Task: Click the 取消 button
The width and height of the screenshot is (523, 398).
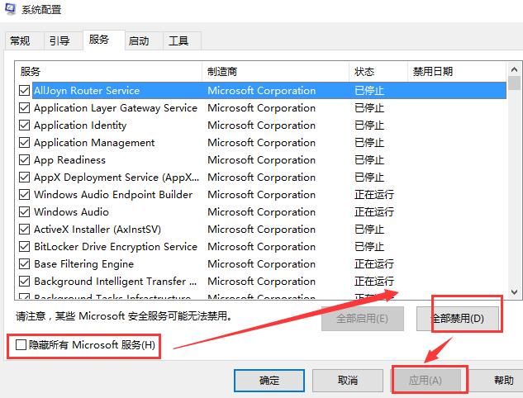Action: pos(348,381)
